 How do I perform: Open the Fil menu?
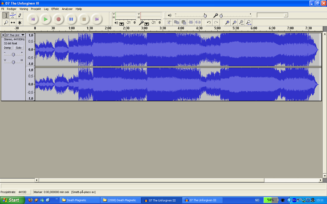[x=3, y=9]
